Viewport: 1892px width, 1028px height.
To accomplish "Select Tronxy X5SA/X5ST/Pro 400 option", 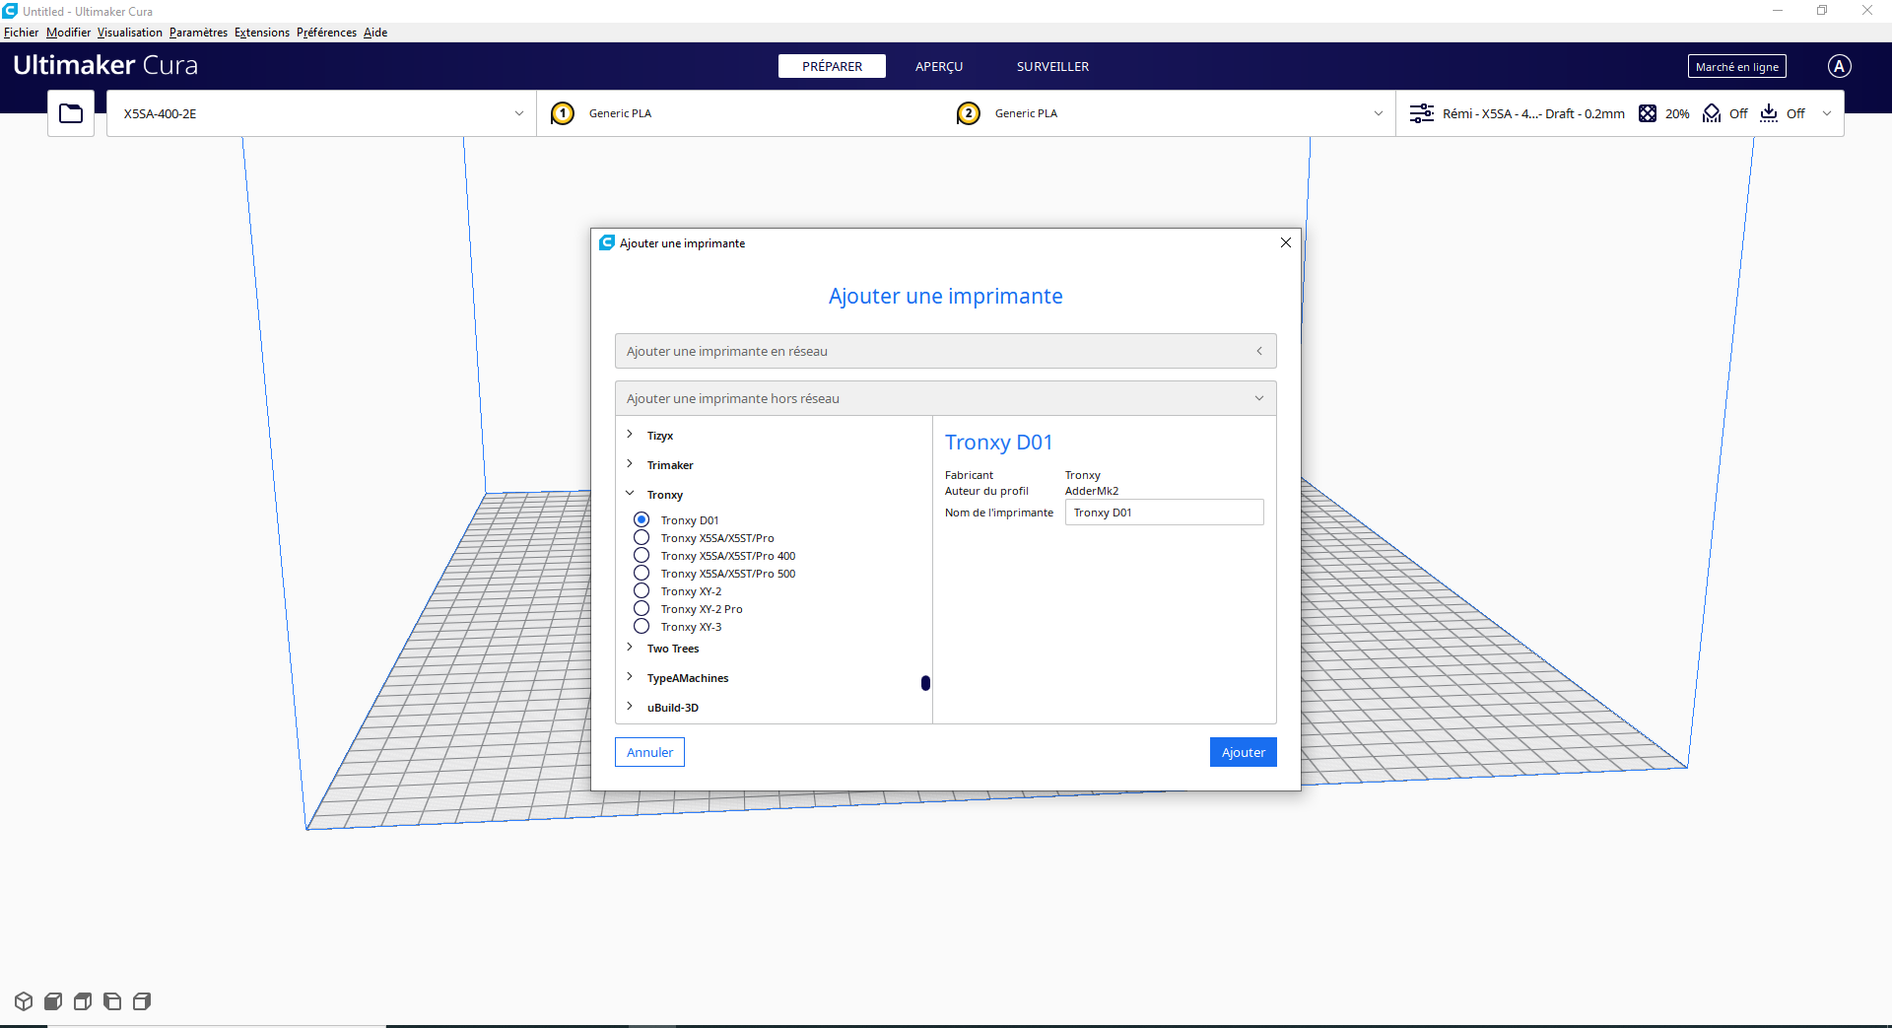I will coord(642,555).
